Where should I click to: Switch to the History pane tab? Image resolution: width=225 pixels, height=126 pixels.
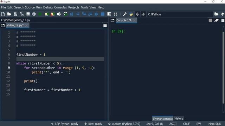[179, 118]
